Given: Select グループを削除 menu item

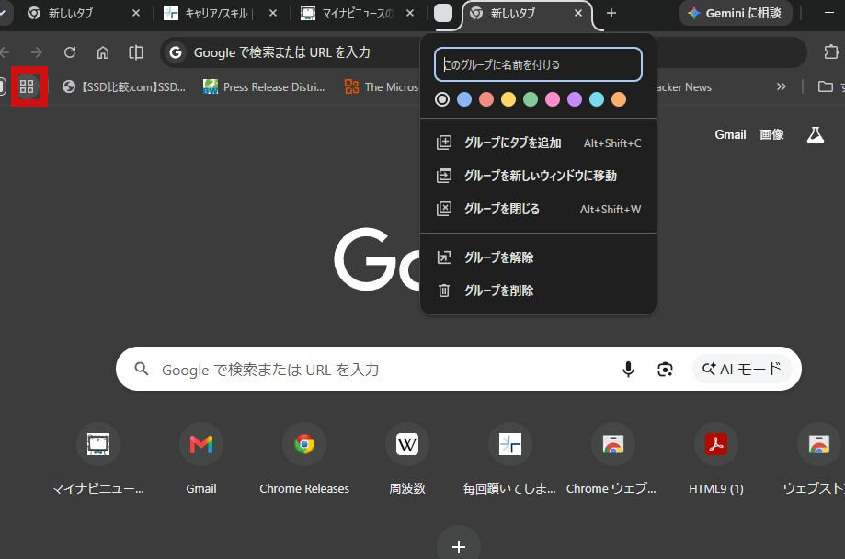Looking at the screenshot, I should tap(538, 291).
